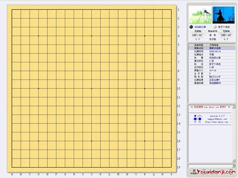Place a stone on the D16 star point
This screenshot has width=238, height=178.
[x=39, y=141]
